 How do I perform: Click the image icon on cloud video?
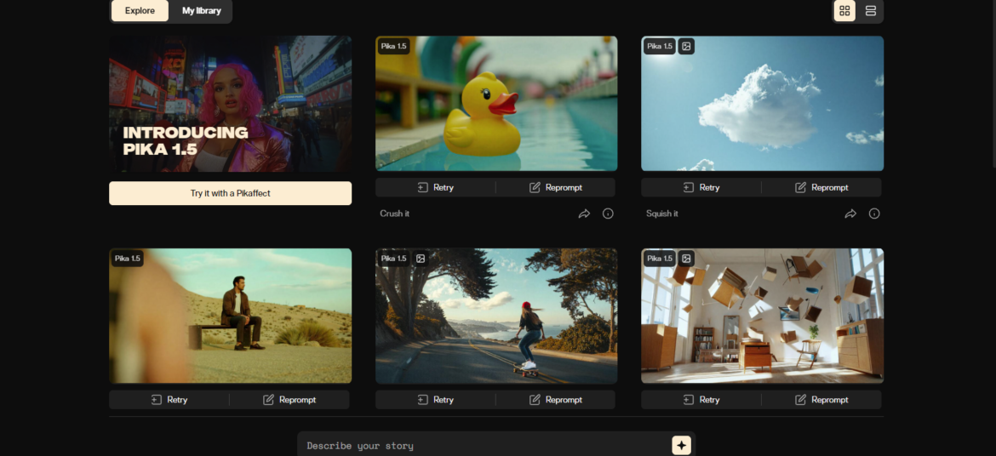coord(686,46)
